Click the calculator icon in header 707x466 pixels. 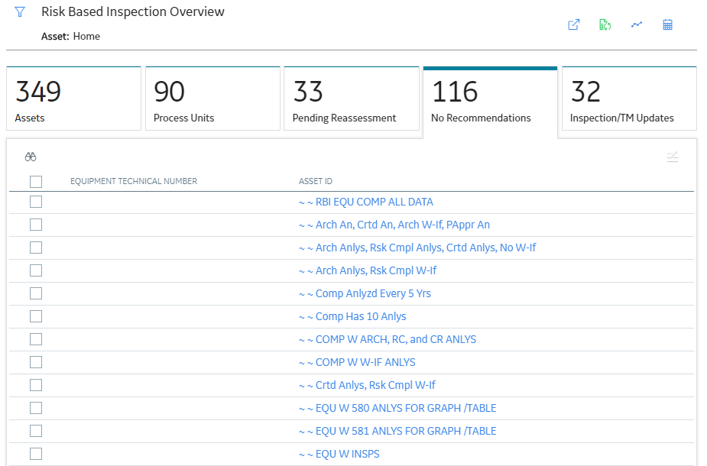tap(668, 24)
